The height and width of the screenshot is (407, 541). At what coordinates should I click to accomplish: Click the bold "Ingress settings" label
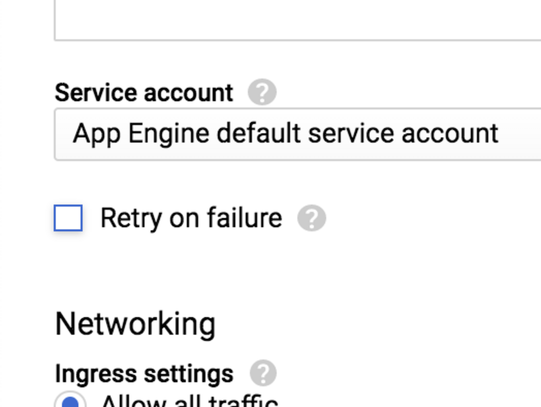(x=144, y=373)
